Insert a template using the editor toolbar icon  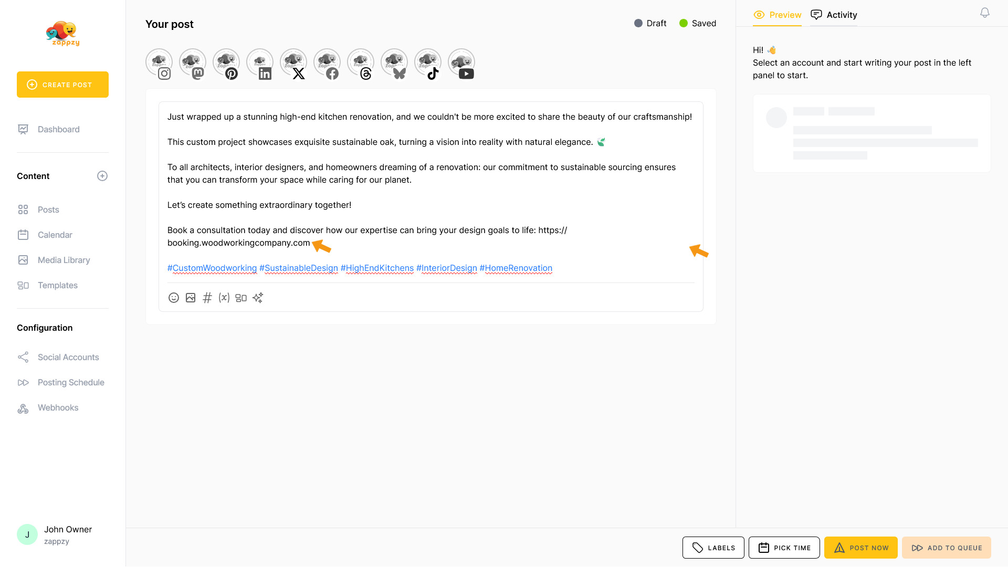click(x=241, y=298)
